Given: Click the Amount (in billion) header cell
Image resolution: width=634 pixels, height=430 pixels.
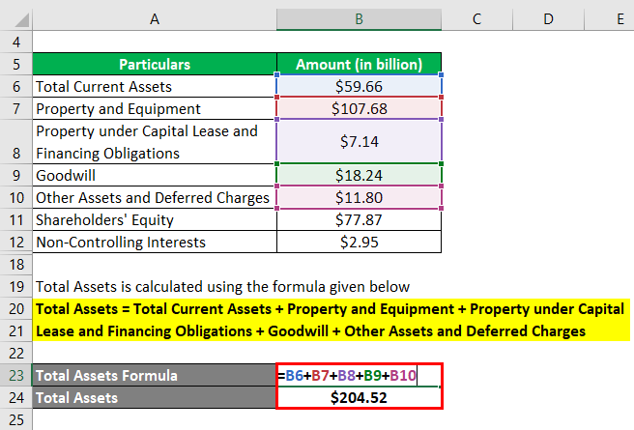Looking at the screenshot, I should coord(360,64).
